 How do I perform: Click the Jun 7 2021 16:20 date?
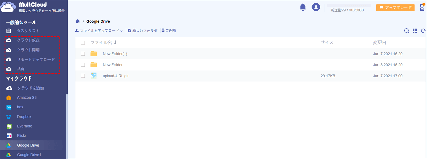coord(388,54)
